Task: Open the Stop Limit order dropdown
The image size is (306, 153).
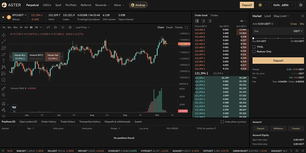Action: pos(281,16)
